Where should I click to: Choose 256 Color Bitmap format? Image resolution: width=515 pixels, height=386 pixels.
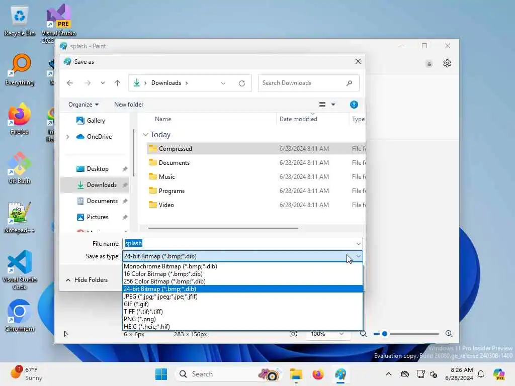pyautogui.click(x=243, y=281)
